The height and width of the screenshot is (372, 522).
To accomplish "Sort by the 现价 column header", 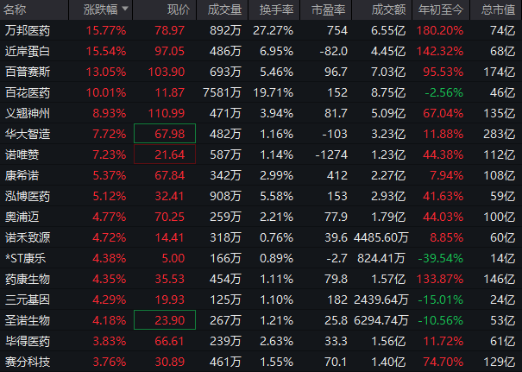I will coord(179,9).
